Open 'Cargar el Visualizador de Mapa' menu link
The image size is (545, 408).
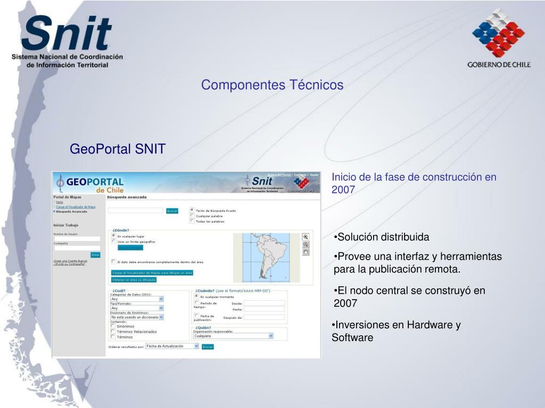(76, 207)
